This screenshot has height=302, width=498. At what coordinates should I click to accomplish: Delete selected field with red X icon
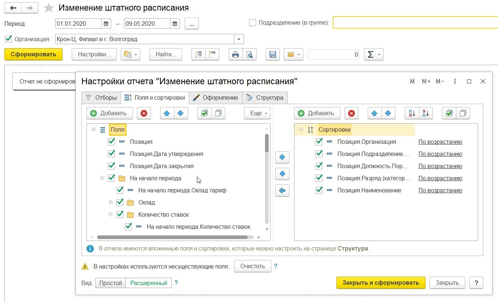(x=144, y=113)
